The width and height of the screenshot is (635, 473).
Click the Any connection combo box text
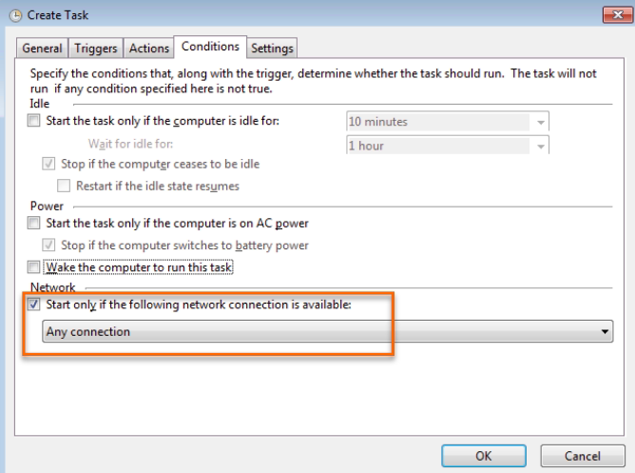click(87, 331)
